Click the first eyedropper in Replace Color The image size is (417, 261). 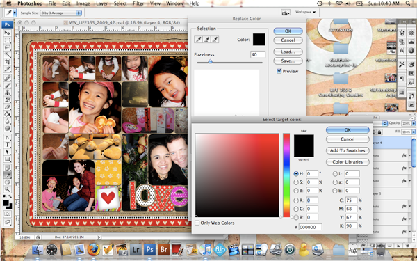[198, 40]
